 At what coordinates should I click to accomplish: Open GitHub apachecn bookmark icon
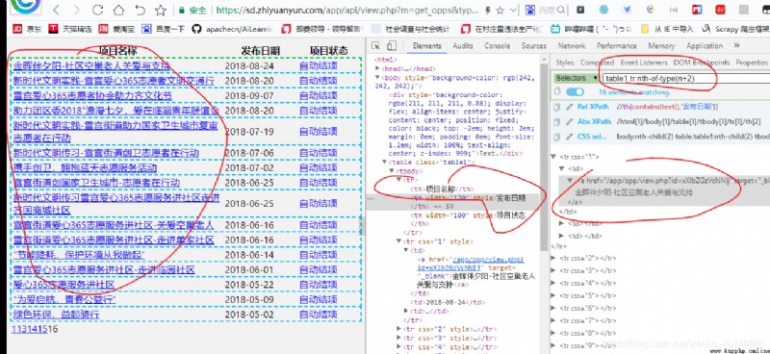(x=196, y=29)
